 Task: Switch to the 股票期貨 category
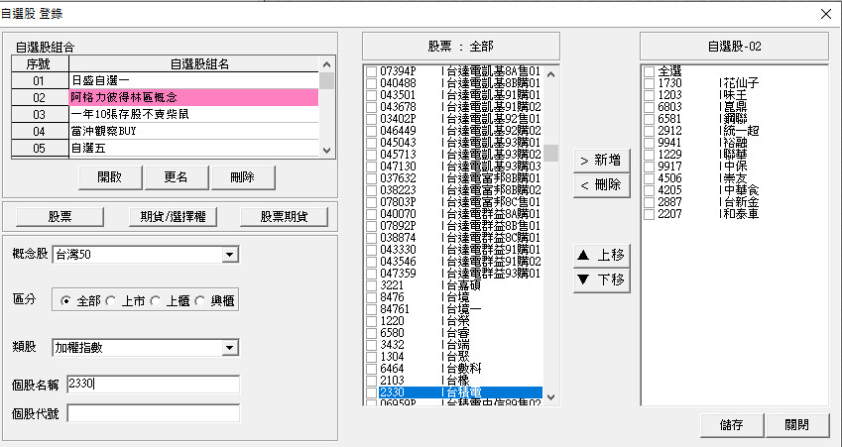point(285,216)
